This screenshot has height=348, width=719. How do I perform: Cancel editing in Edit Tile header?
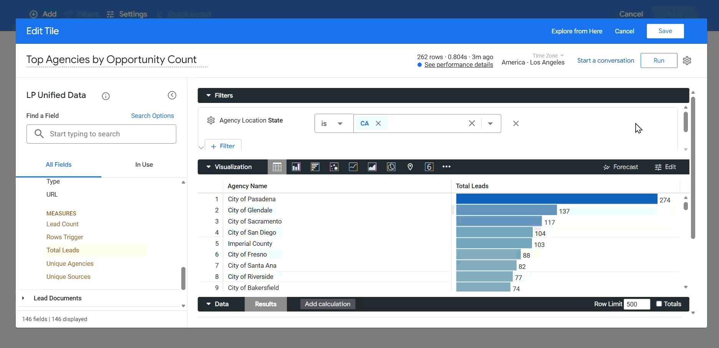click(625, 31)
